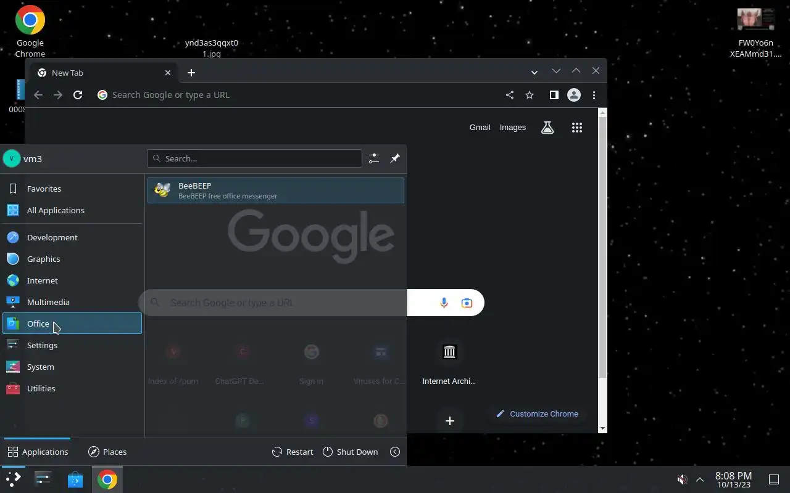
Task: Click the application launcher taskbar icon
Action: coord(13,479)
